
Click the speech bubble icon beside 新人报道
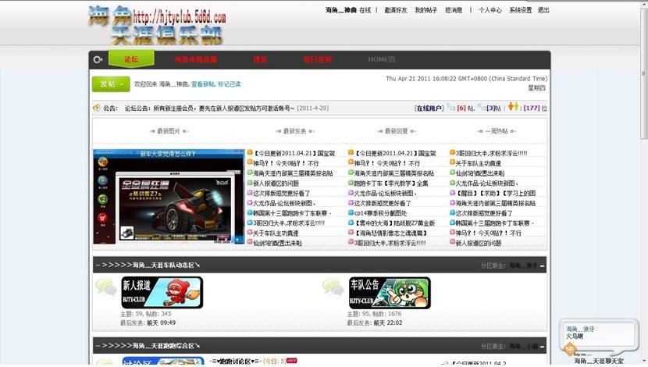[x=106, y=287]
